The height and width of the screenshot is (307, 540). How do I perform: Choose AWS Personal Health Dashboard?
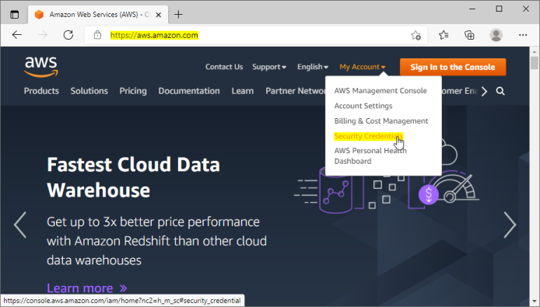[x=370, y=155]
